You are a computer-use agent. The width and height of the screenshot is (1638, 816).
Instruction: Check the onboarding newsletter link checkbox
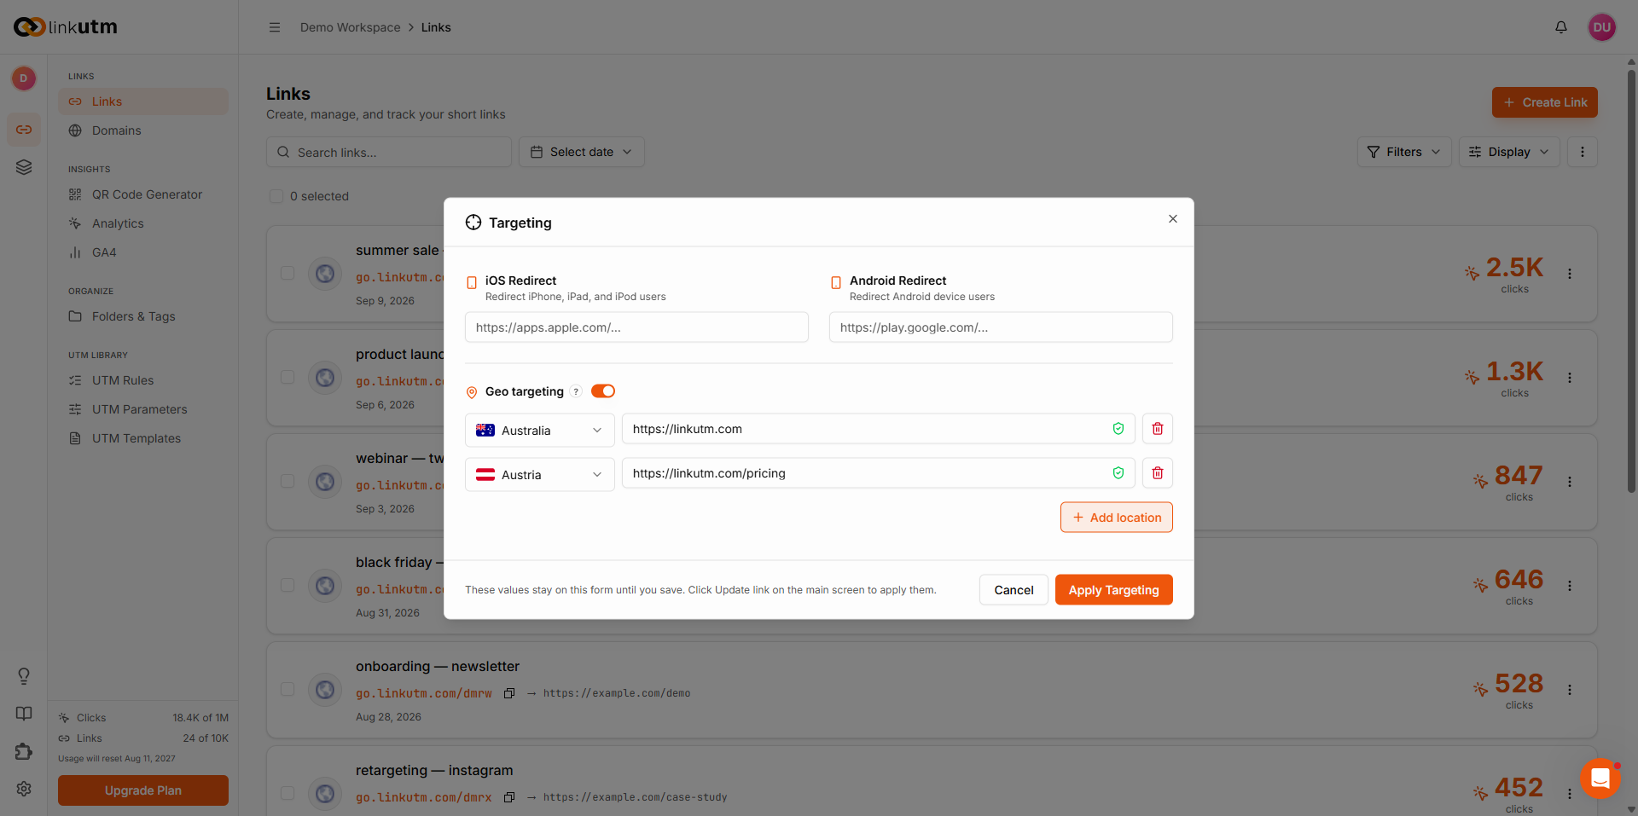[288, 690]
